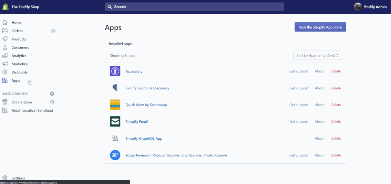The height and width of the screenshot is (184, 391).
Task: Click the Orders inbox icon
Action: tap(5, 31)
